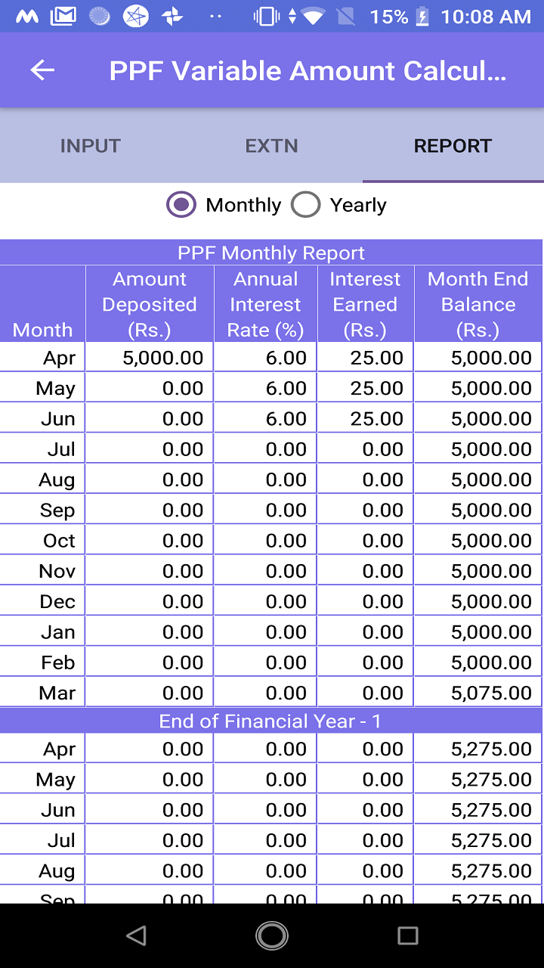Switch to the EXTN tab

pos(272,145)
